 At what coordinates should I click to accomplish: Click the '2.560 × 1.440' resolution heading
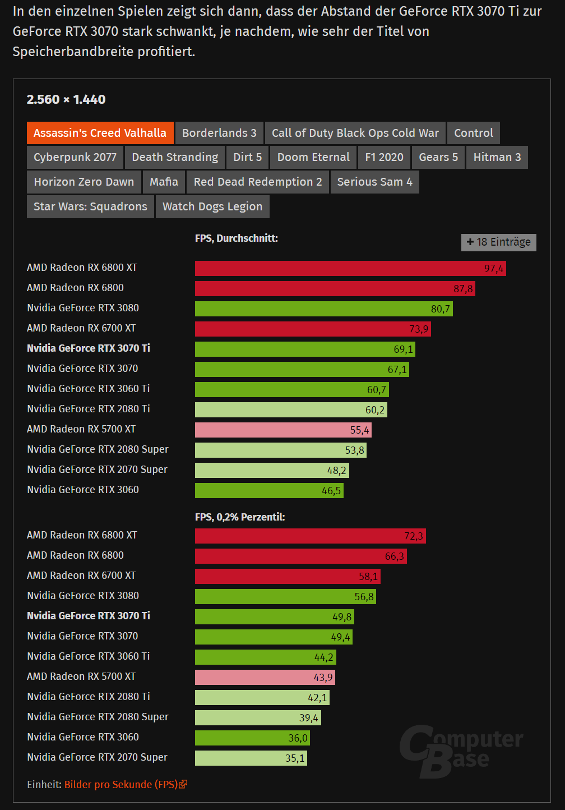coord(66,99)
